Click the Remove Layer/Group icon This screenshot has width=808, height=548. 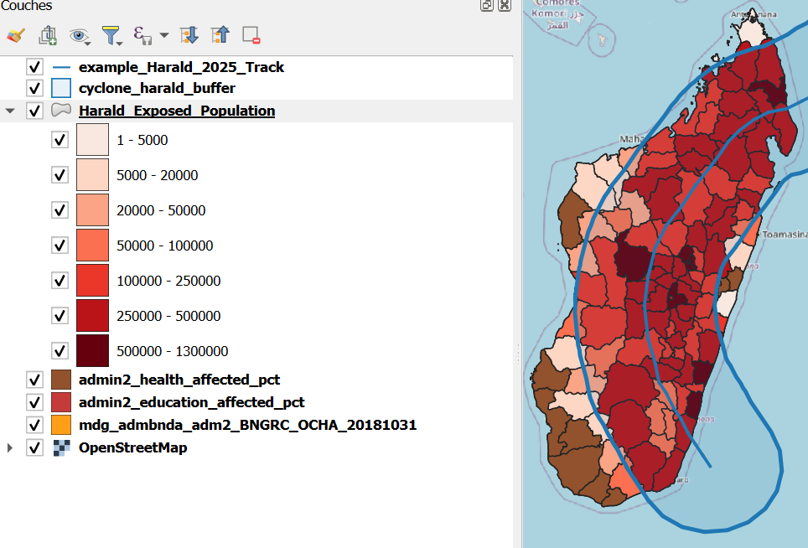(251, 35)
